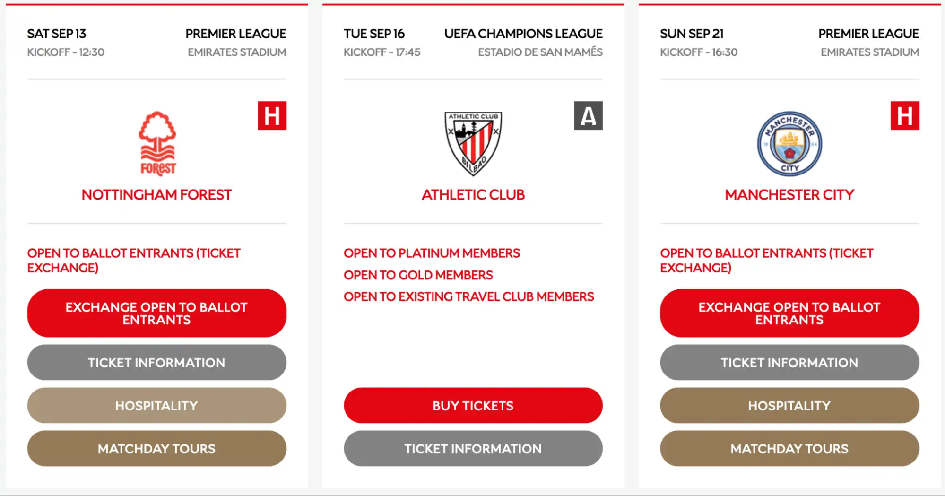Screen dimensions: 945x496
Task: Click the ATHLETIC CLUB team name link
Action: (472, 194)
